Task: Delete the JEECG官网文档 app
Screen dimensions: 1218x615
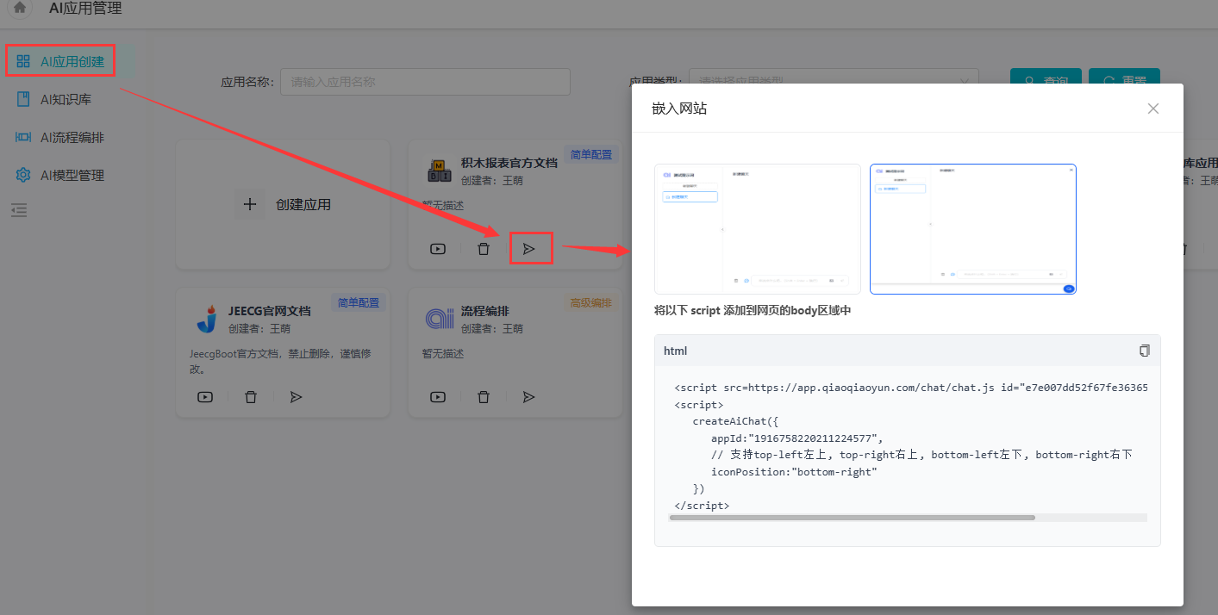Action: coord(251,397)
